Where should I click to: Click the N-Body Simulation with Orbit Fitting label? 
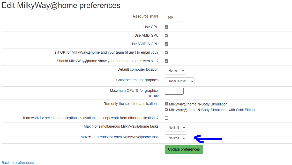coord(212,110)
